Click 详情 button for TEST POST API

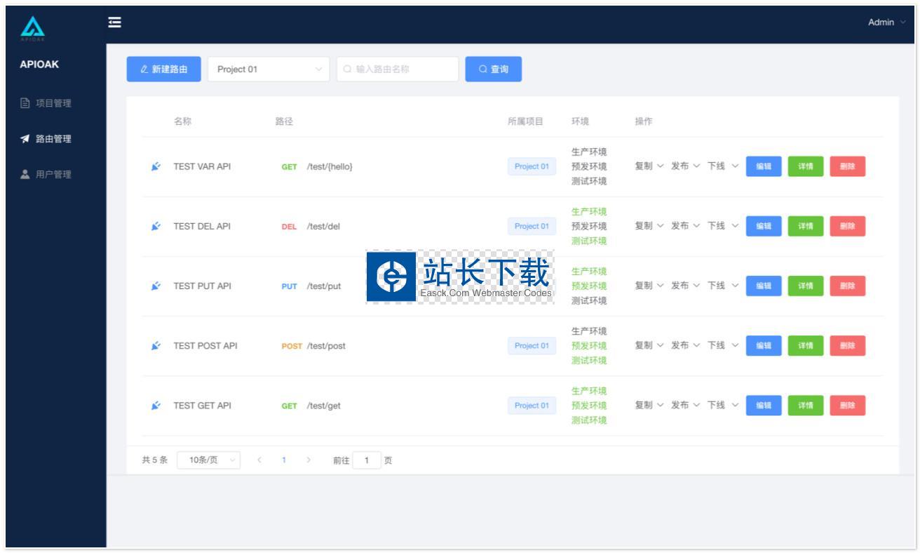coord(805,345)
